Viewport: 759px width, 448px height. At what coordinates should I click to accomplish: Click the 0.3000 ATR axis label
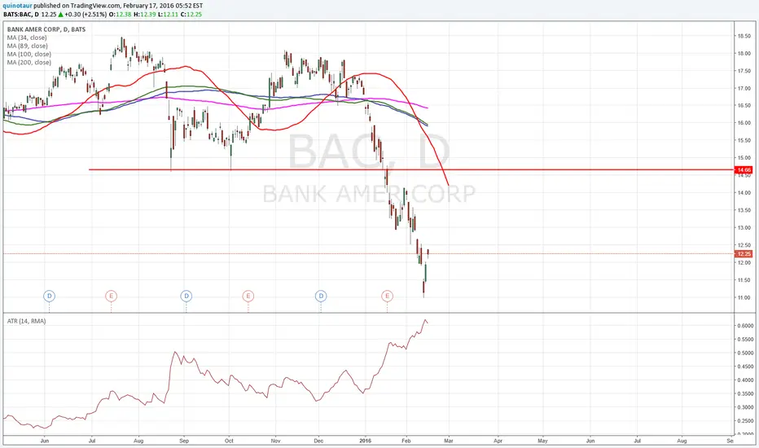[745, 406]
